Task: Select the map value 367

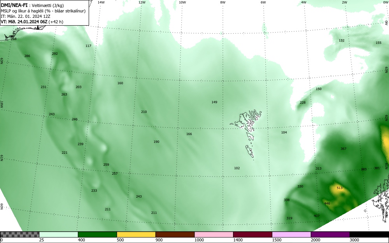Action: point(343,149)
